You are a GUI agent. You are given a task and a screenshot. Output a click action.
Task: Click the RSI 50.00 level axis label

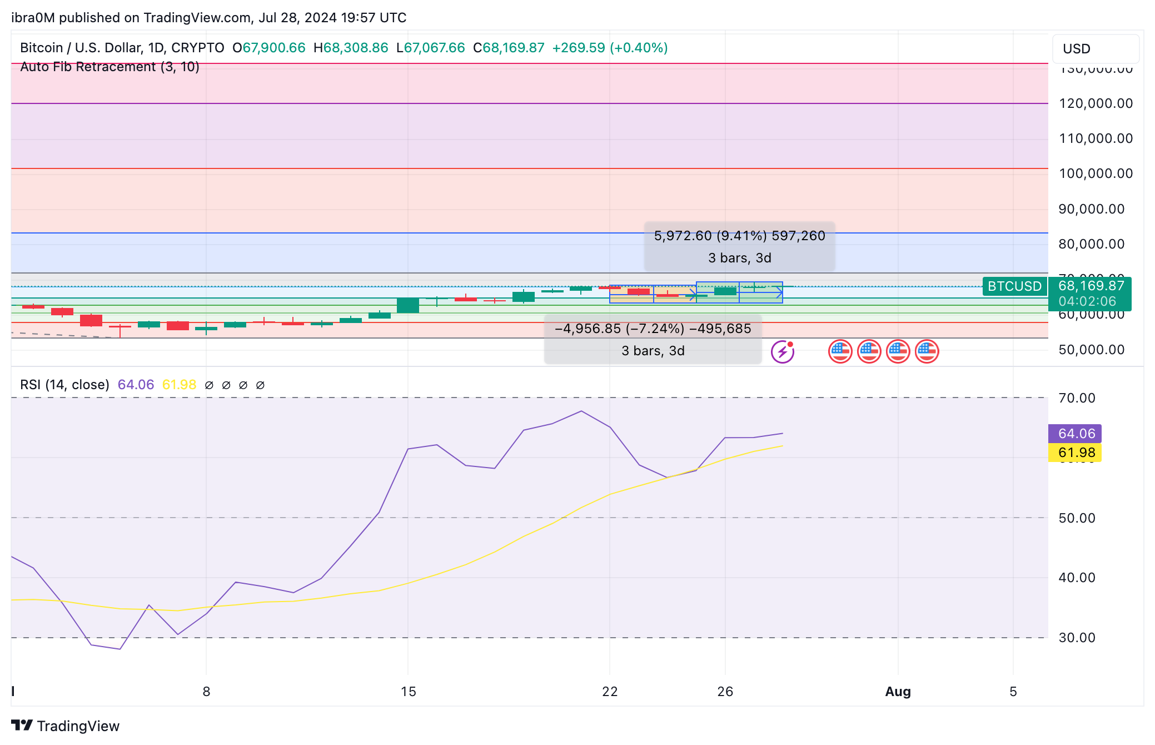(x=1077, y=518)
